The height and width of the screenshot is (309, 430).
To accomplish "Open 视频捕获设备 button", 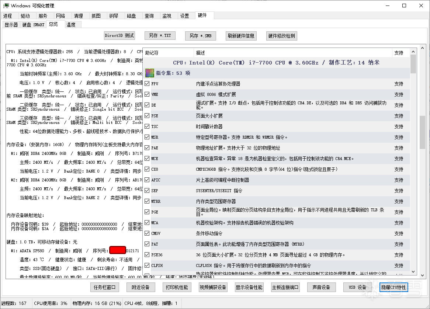I will click(x=213, y=287).
